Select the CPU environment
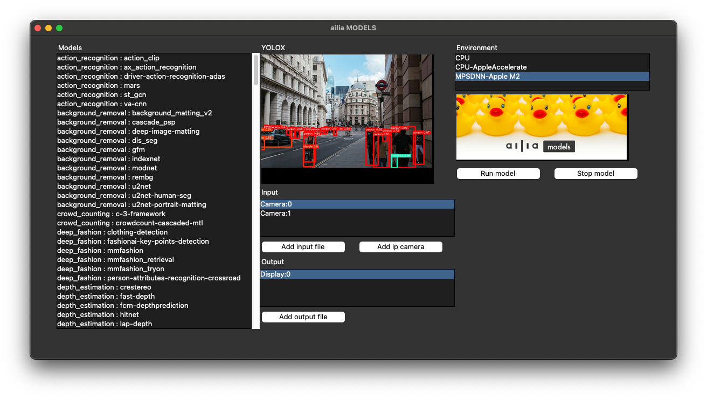The width and height of the screenshot is (707, 399). click(x=552, y=58)
